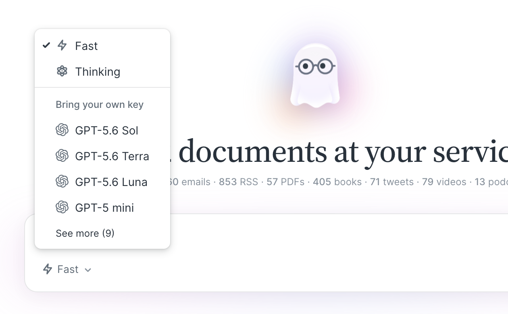Choose GPT-5 mini model
This screenshot has height=314, width=508.
pyautogui.click(x=102, y=208)
